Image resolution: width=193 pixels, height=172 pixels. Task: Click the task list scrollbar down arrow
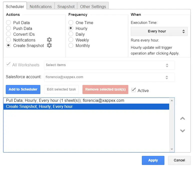(172, 149)
